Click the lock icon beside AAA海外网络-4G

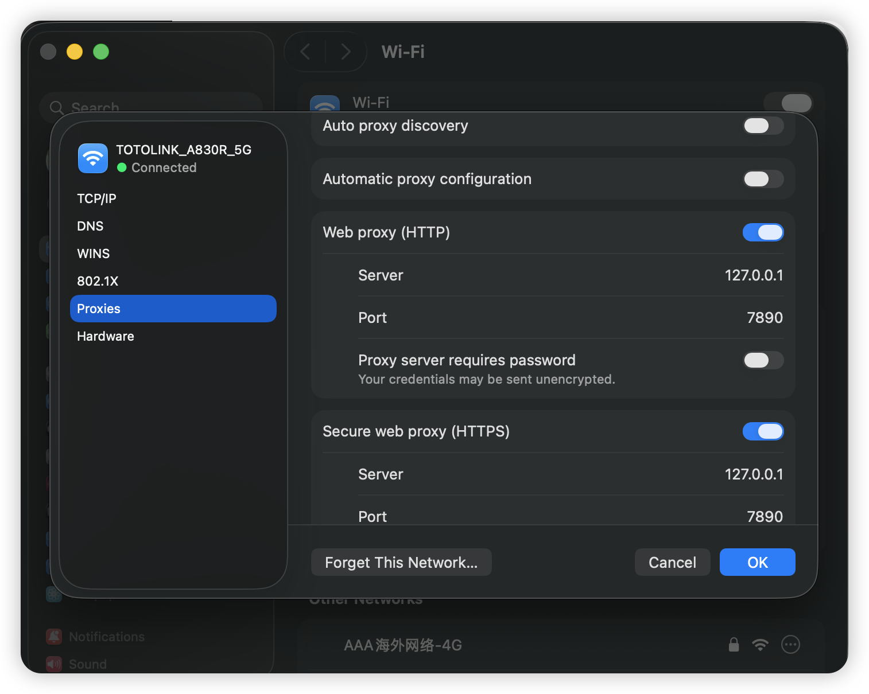tap(734, 645)
